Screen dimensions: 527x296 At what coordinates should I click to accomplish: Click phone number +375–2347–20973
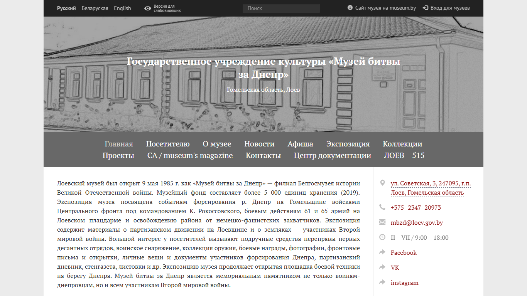[x=416, y=208]
